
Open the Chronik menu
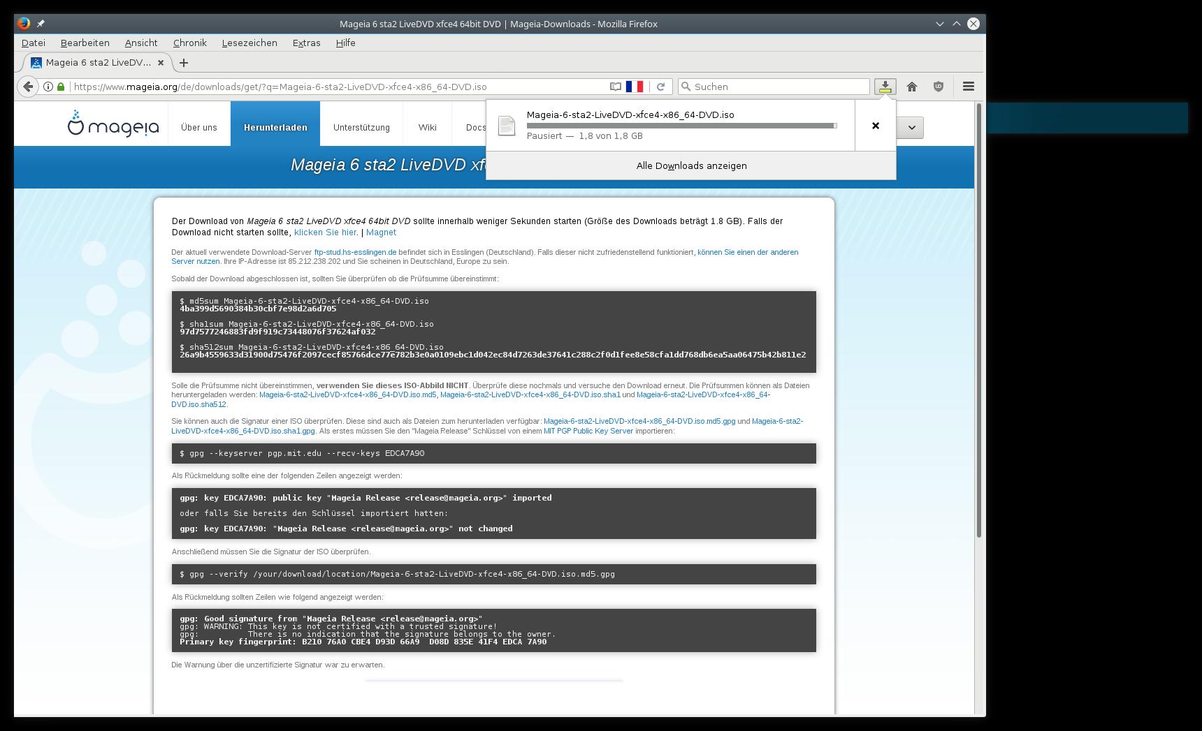coord(190,43)
